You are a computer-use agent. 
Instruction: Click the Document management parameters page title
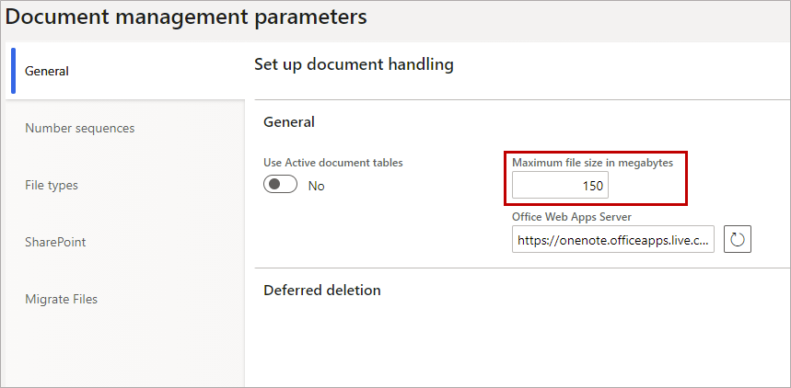(x=186, y=17)
